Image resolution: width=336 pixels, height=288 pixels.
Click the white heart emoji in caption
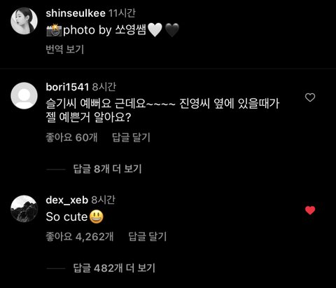pos(155,30)
